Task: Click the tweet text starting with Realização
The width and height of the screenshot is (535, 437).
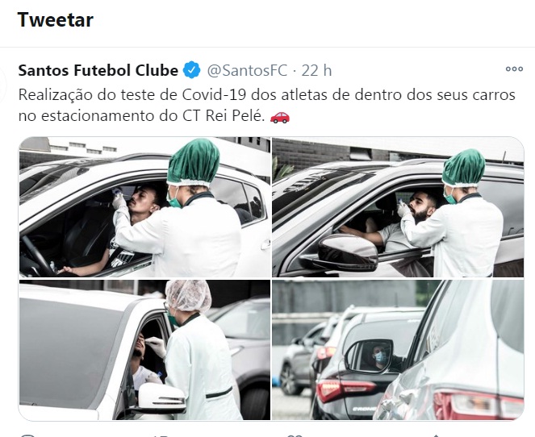Action: (267, 106)
